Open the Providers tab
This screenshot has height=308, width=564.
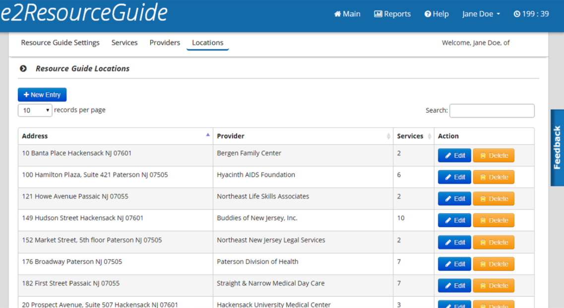tap(165, 43)
